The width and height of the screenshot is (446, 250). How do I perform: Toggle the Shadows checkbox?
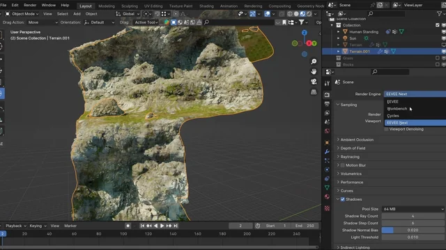[x=342, y=199]
